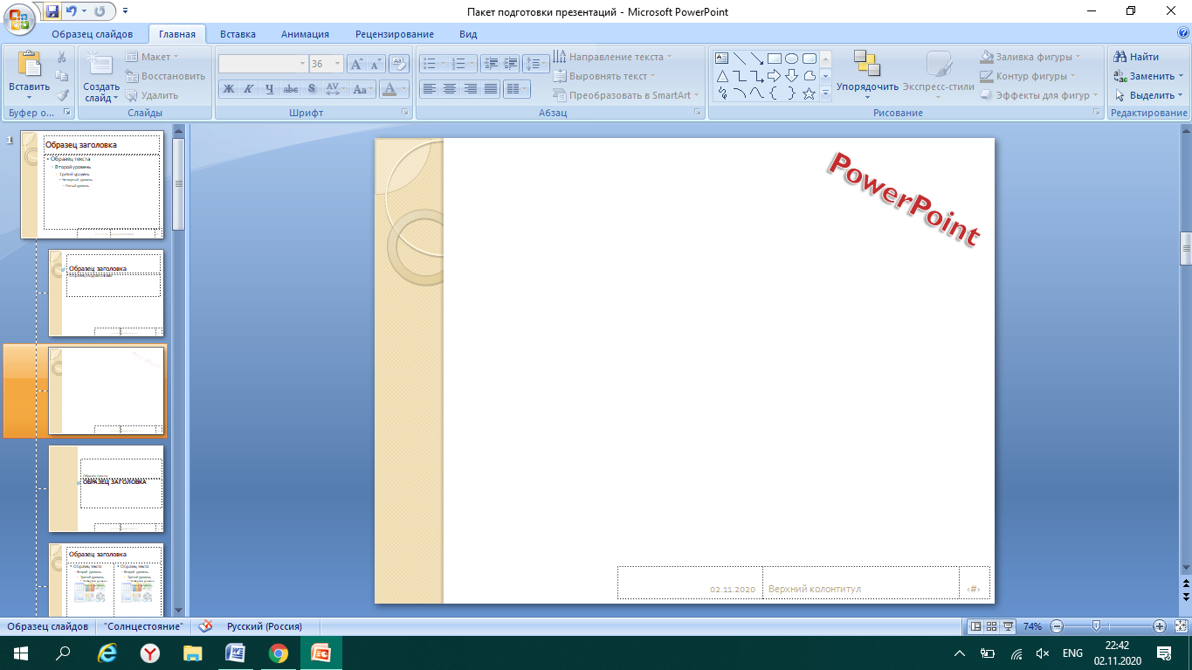
Task: Click Создать слайд button
Action: click(102, 76)
